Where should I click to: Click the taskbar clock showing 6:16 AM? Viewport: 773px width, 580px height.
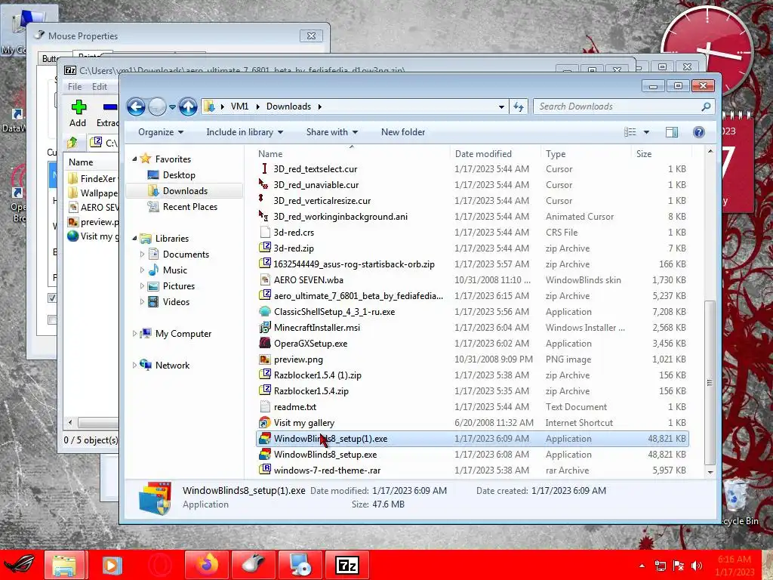(735, 566)
